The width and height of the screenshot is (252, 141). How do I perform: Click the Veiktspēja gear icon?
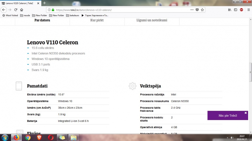[x=132, y=86]
